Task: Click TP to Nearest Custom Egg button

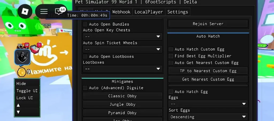Action: point(208,71)
